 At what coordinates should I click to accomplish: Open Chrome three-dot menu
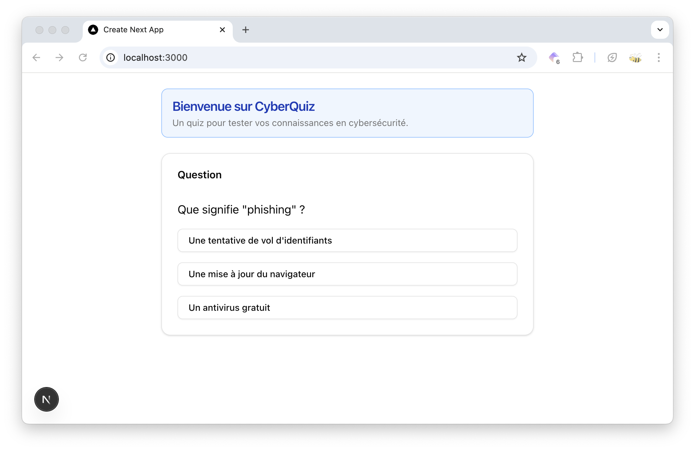coord(658,58)
